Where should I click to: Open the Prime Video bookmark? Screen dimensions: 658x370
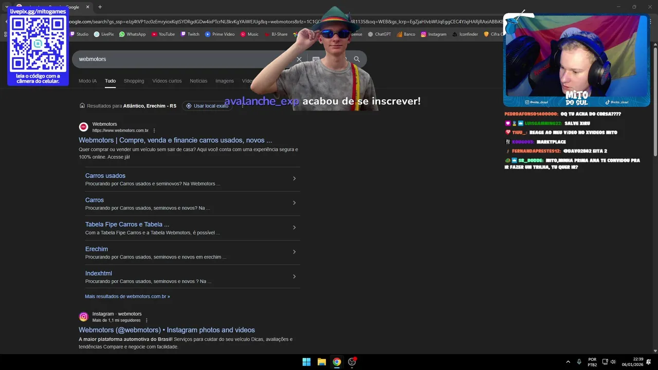[220, 34]
